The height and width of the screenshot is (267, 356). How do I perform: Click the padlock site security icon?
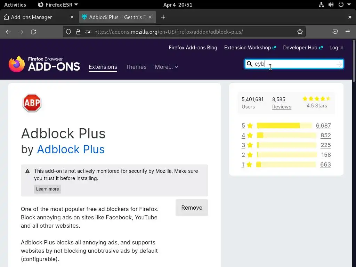pos(78,32)
